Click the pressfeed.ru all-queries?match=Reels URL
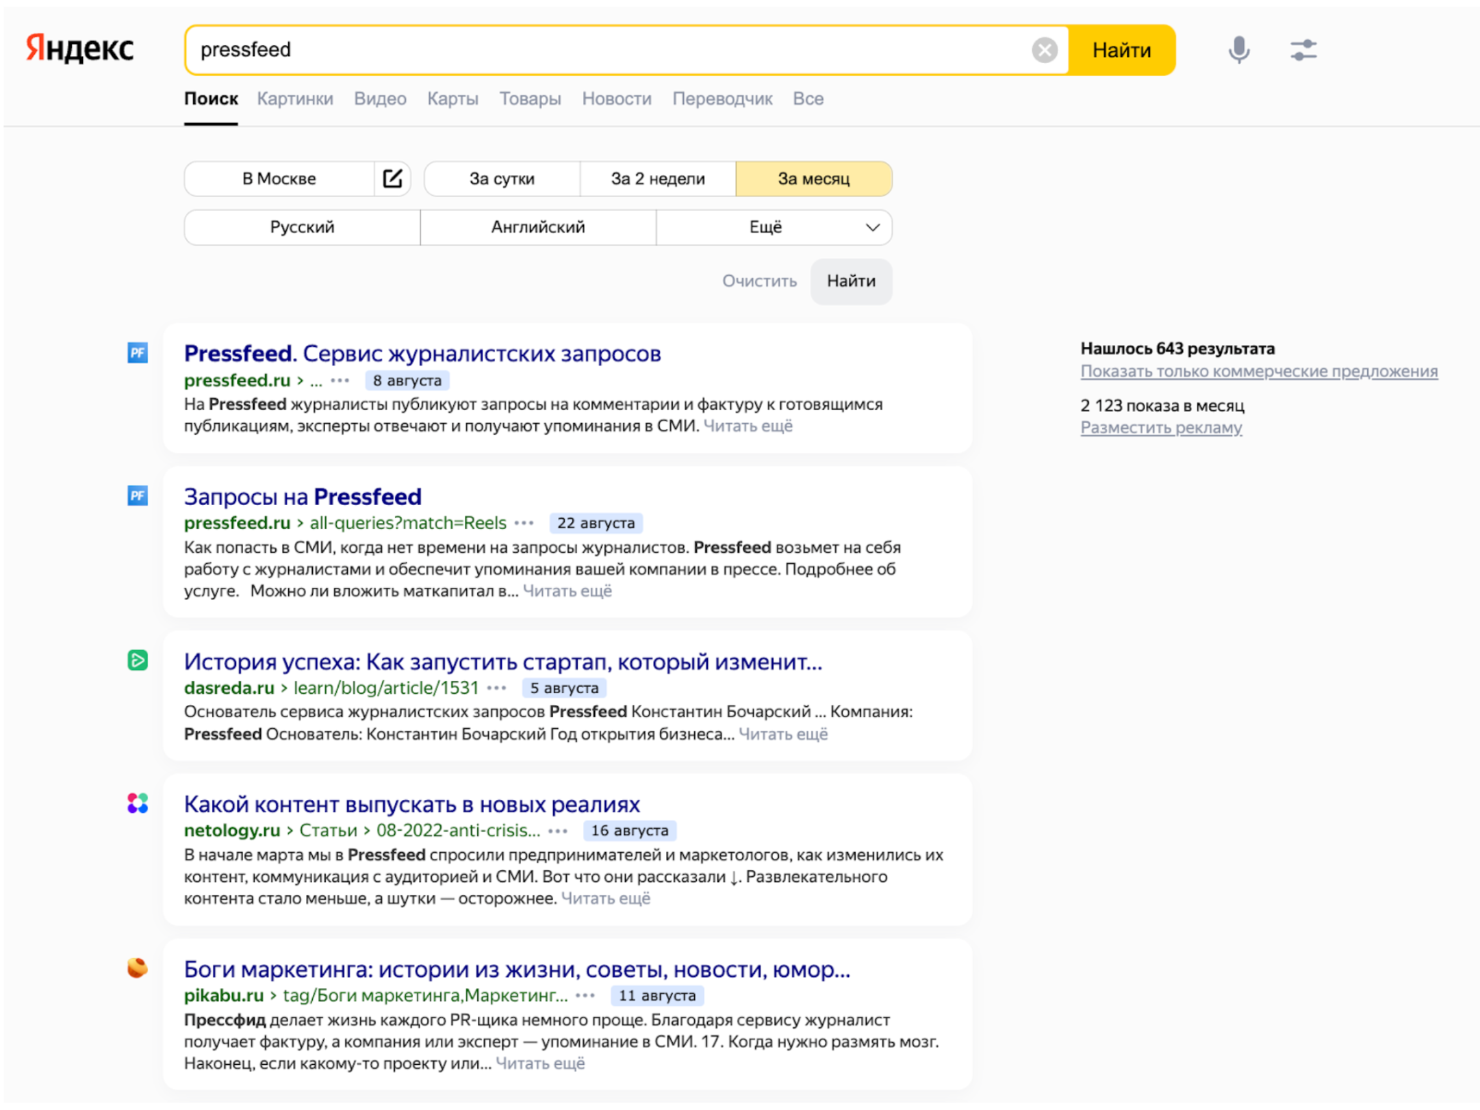Viewport: 1480px width, 1110px height. coord(345,523)
